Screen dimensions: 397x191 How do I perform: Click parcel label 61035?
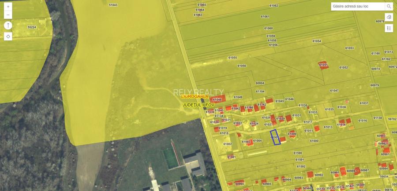pos(330,109)
